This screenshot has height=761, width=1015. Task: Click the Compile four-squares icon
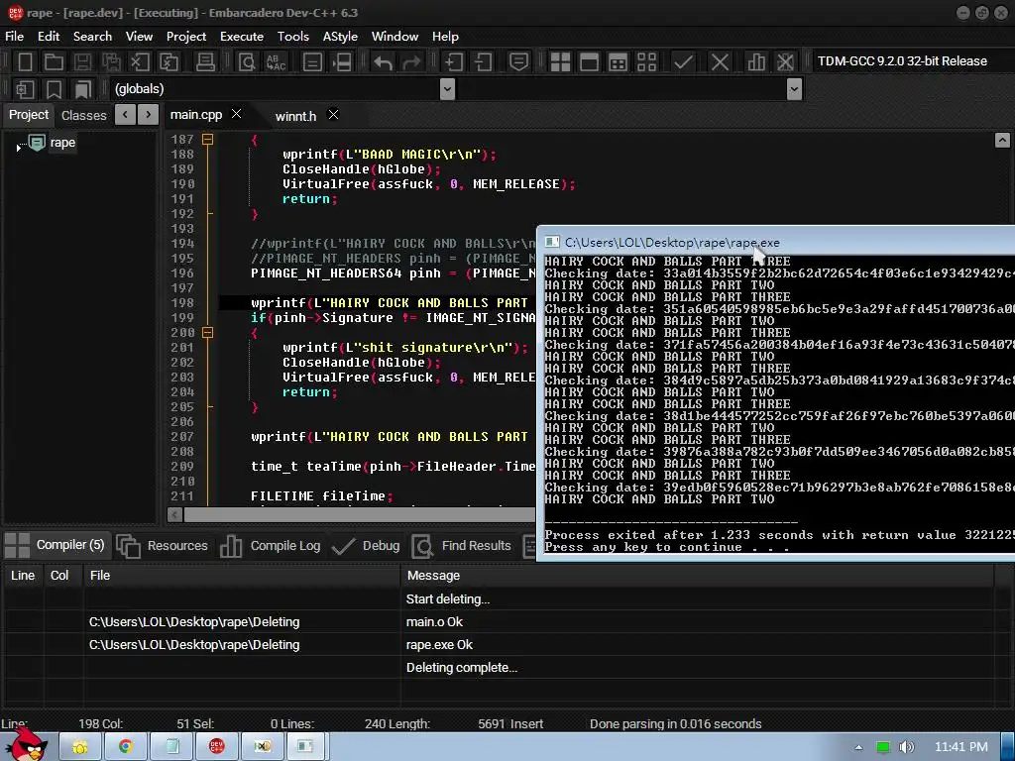[x=561, y=62]
